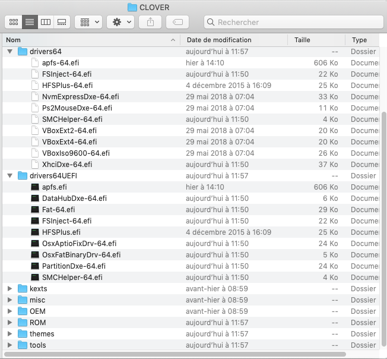Select the tools folder icon
The image size is (387, 359).
tap(23, 345)
